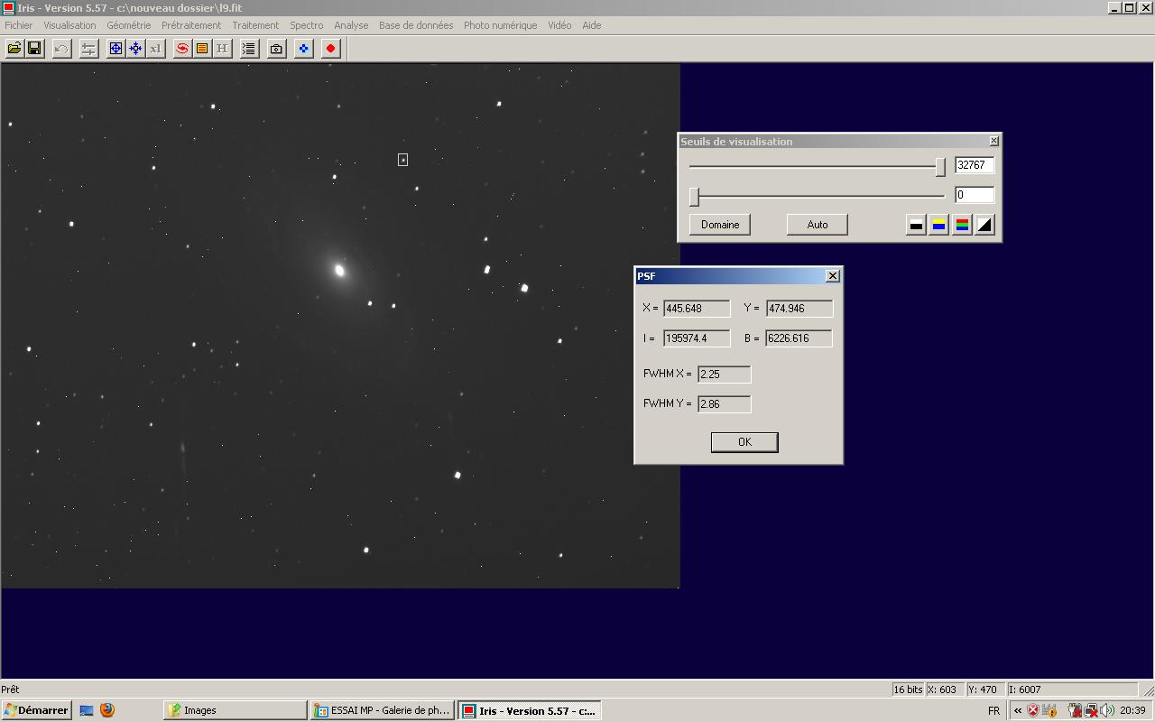Click the H histogram toolbar icon
The width and height of the screenshot is (1155, 722).
pyautogui.click(x=222, y=49)
